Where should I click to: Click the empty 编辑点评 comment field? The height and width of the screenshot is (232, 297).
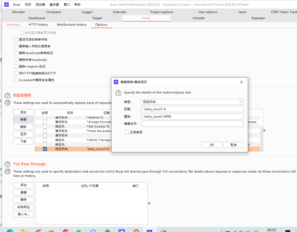192,124
